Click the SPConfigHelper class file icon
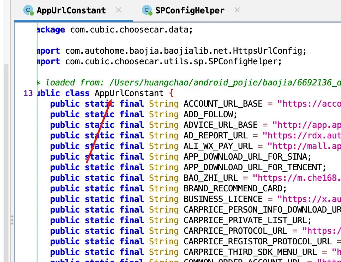Screen dimensions: 341x262 147,10
